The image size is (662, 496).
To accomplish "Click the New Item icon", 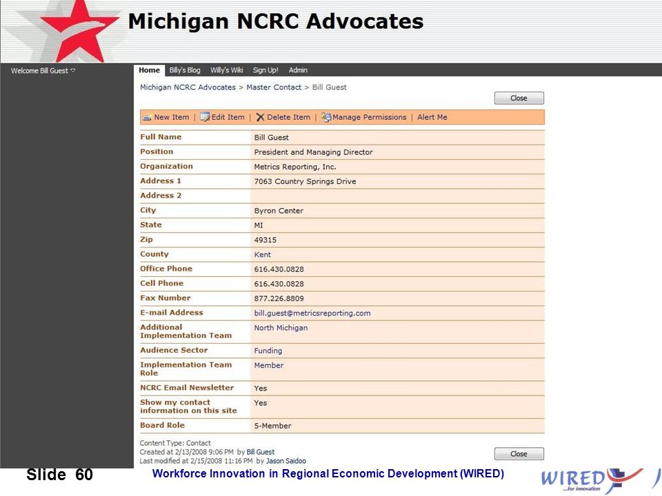I will click(x=147, y=118).
